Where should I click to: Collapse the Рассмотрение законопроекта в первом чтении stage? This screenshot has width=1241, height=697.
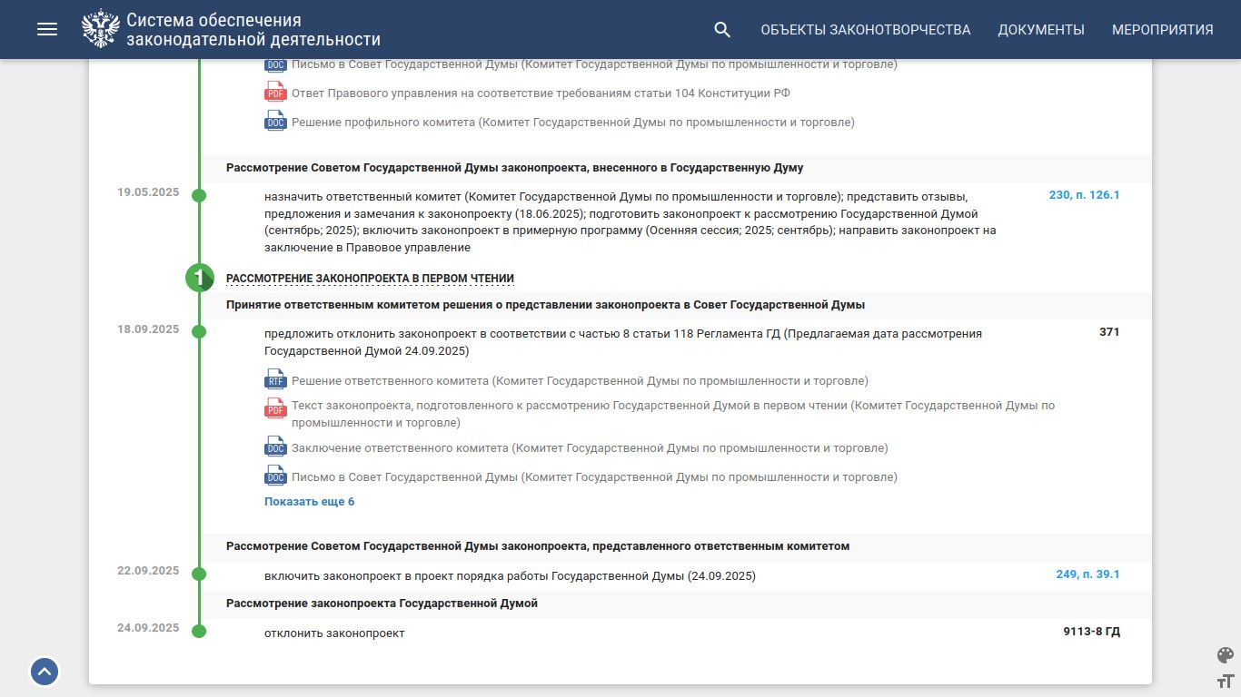370,279
